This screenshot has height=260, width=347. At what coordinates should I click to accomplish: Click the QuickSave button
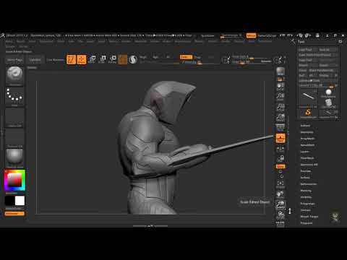coord(207,35)
